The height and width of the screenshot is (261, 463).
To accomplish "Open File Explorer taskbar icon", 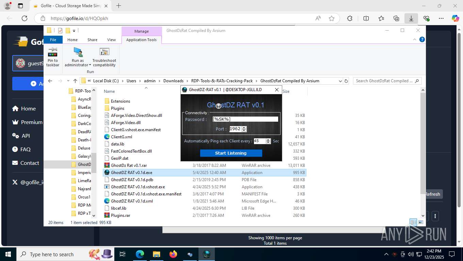I will [x=156, y=254].
